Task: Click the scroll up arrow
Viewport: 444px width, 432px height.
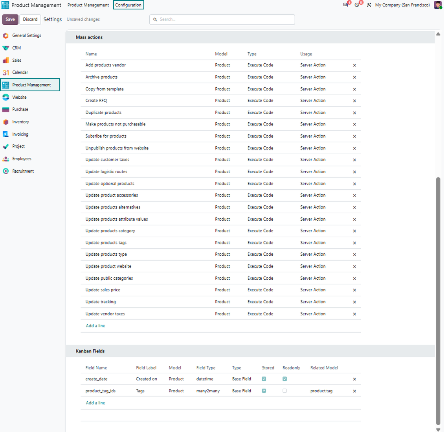Action: pyautogui.click(x=438, y=34)
